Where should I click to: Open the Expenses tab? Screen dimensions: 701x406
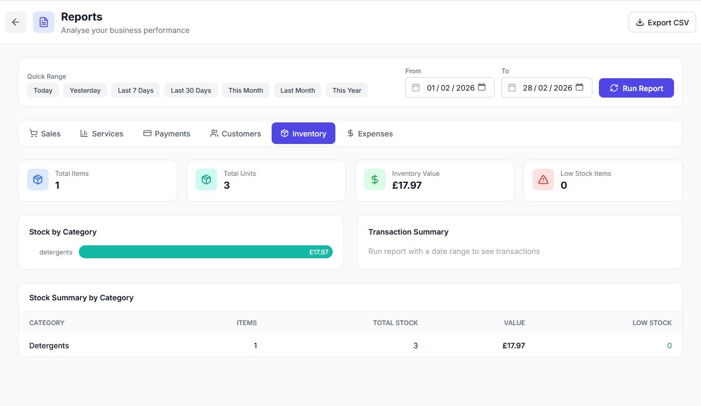[x=369, y=133]
